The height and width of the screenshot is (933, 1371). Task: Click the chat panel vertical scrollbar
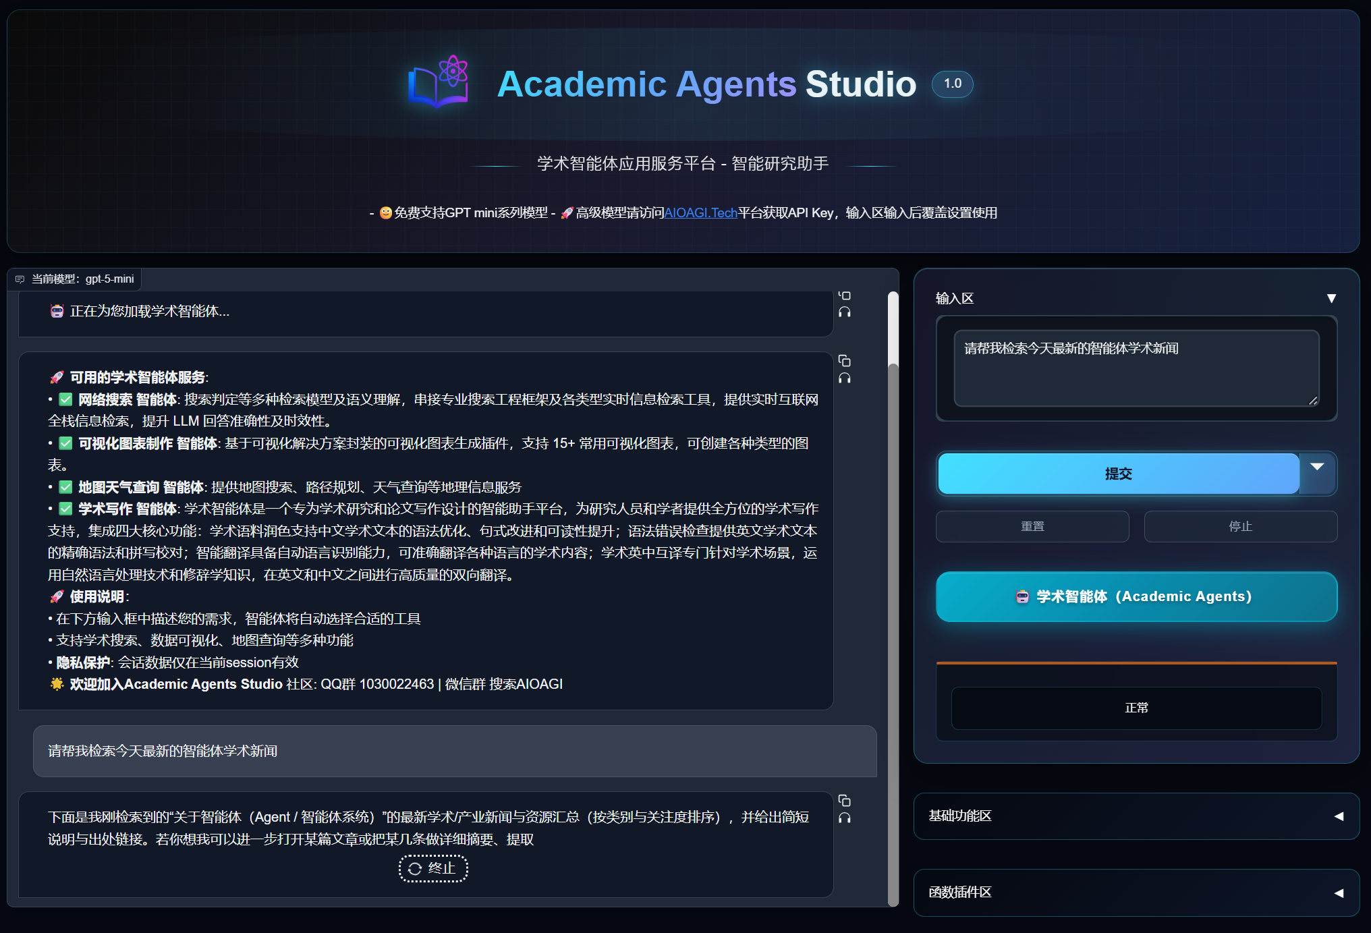[x=893, y=607]
